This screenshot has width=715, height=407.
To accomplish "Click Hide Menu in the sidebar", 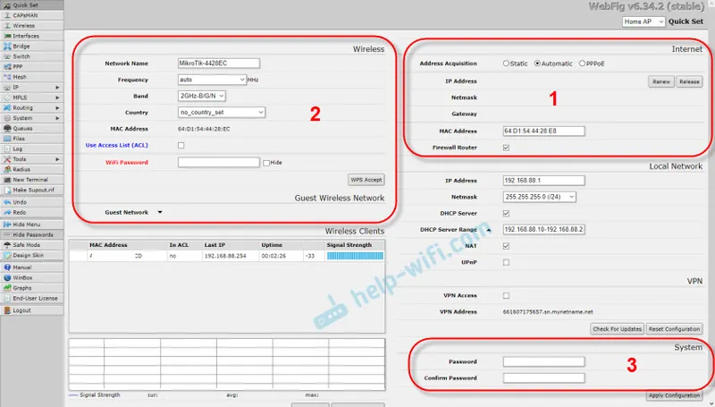I will (32, 225).
